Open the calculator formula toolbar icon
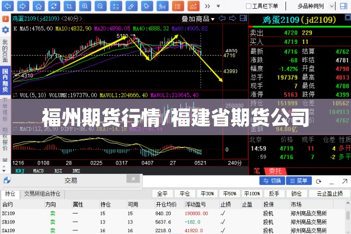Screen dimensions: 351x234 [116, 6]
